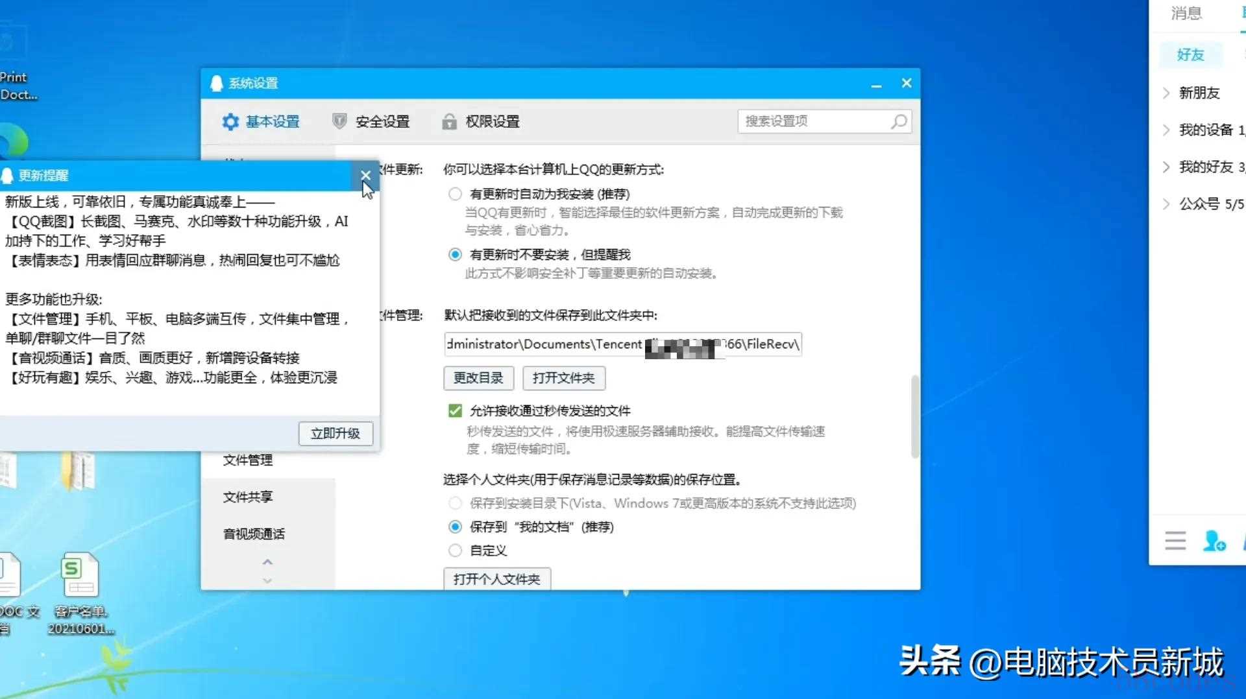Image resolution: width=1246 pixels, height=699 pixels.
Task: Open the 消息 tab in QQ panel
Action: pos(1186,13)
